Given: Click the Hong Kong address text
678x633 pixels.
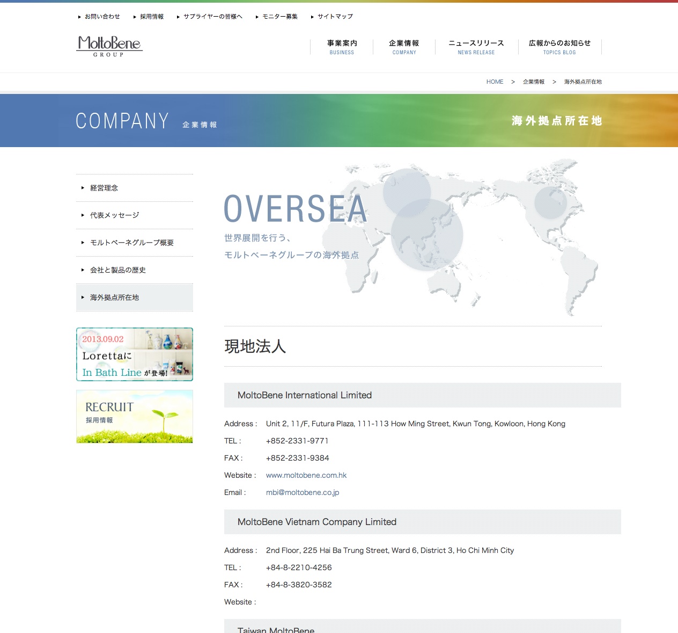Looking at the screenshot, I should 416,424.
